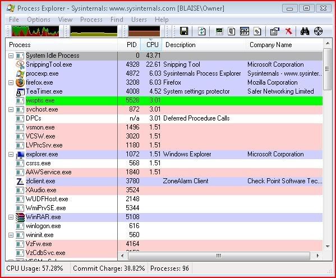Collapse the explorer.exe tree node
Viewport: 336px width, 278px height.
[11, 155]
